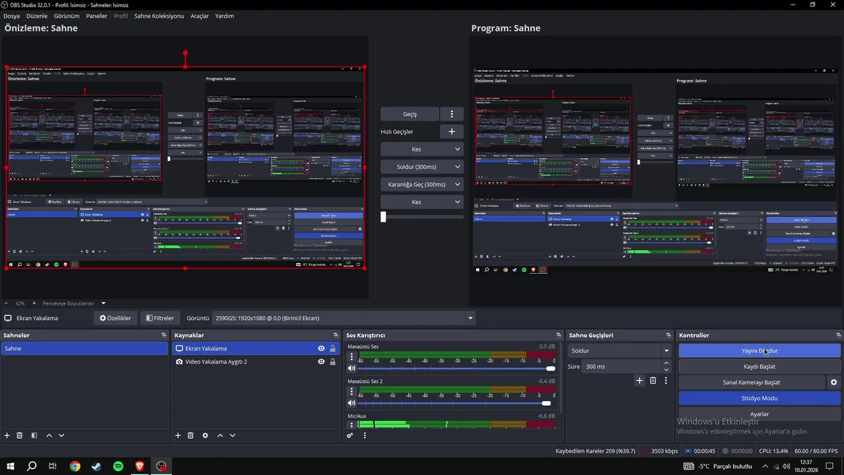Unlock the Ekran Yakalama source
This screenshot has width=844, height=475.
(x=332, y=348)
